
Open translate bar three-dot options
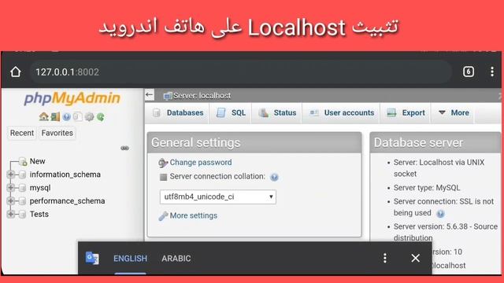(x=385, y=258)
